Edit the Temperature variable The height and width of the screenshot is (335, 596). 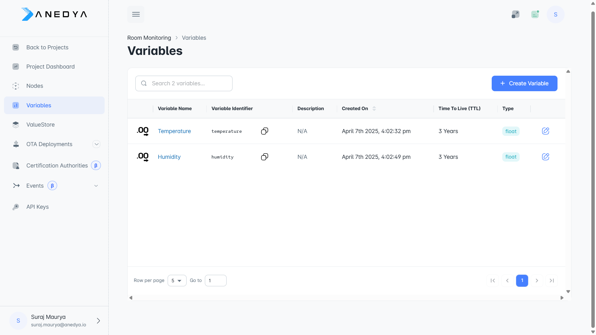[x=545, y=131]
